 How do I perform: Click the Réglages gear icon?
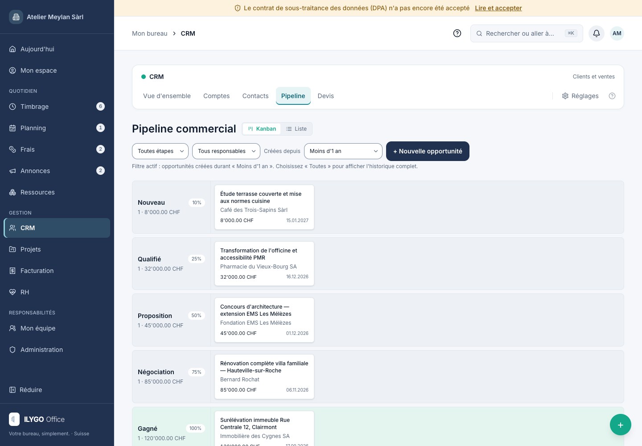point(565,96)
